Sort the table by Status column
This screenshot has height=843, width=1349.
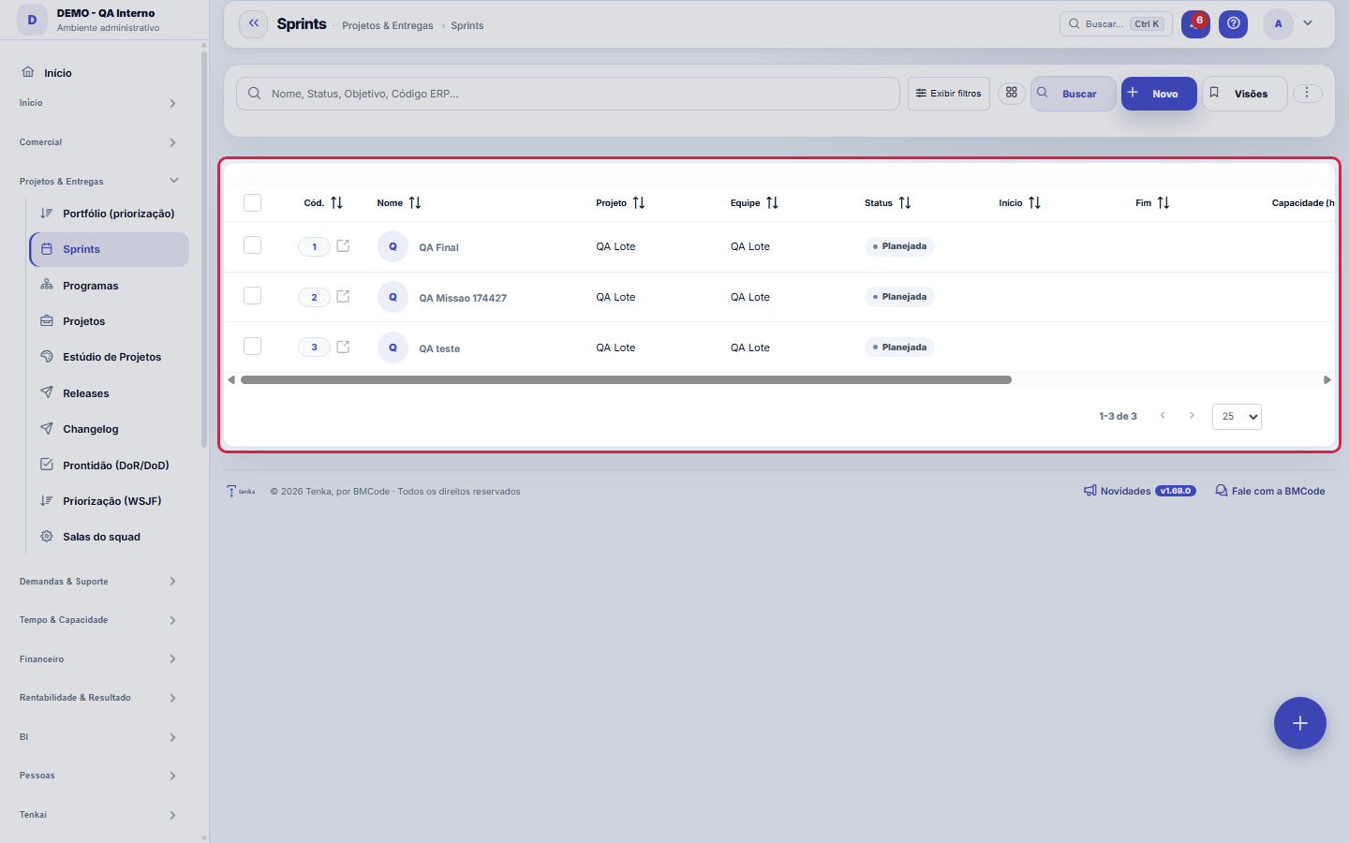(x=905, y=202)
